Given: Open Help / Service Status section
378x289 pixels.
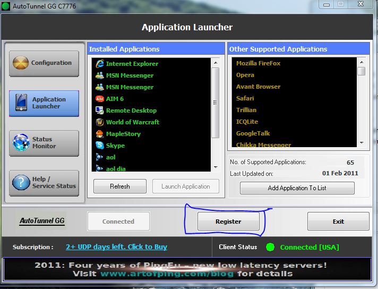Looking at the screenshot, I should [44, 183].
